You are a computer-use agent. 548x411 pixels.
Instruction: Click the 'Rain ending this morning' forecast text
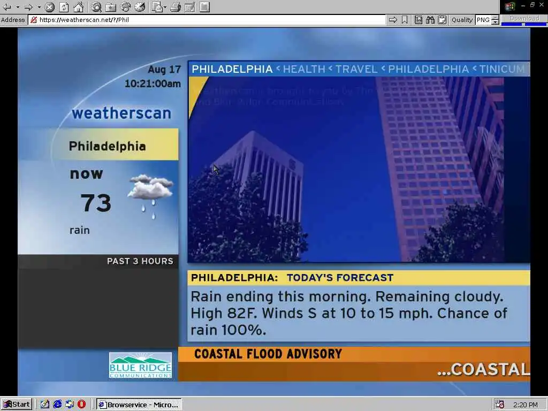click(x=349, y=313)
